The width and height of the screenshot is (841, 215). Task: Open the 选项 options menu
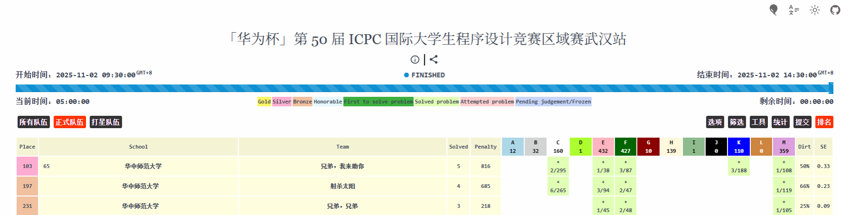click(x=715, y=122)
